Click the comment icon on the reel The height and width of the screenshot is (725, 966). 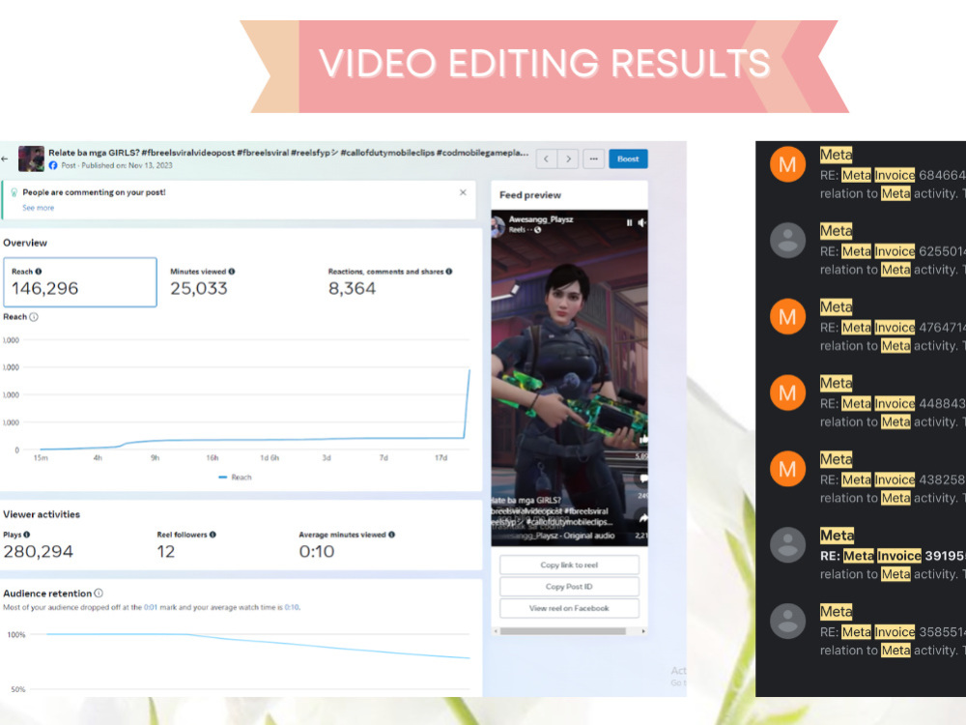(x=642, y=478)
